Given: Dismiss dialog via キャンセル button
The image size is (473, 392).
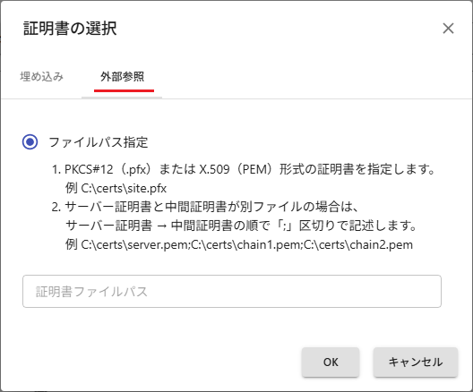Looking at the screenshot, I should [x=416, y=362].
